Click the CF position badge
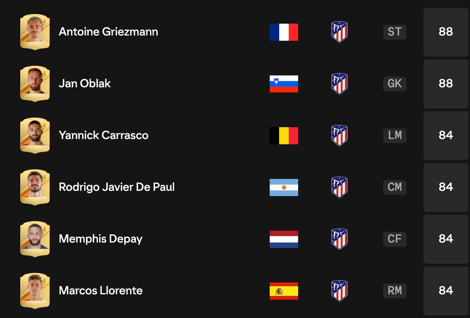 tap(395, 239)
